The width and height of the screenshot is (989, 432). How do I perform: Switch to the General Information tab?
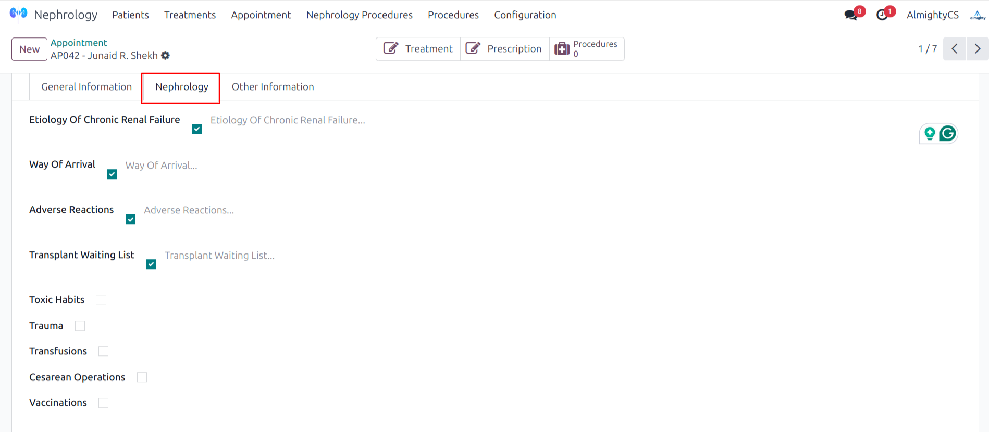[x=86, y=87]
